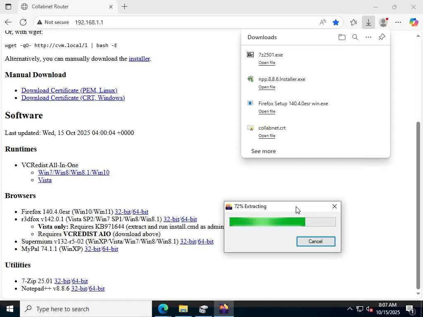
Task: Download Notepad++ 32-bit link
Action: pyautogui.click(x=79, y=289)
